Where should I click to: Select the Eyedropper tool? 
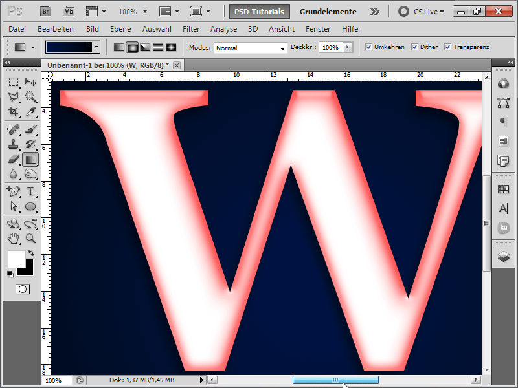[30, 111]
